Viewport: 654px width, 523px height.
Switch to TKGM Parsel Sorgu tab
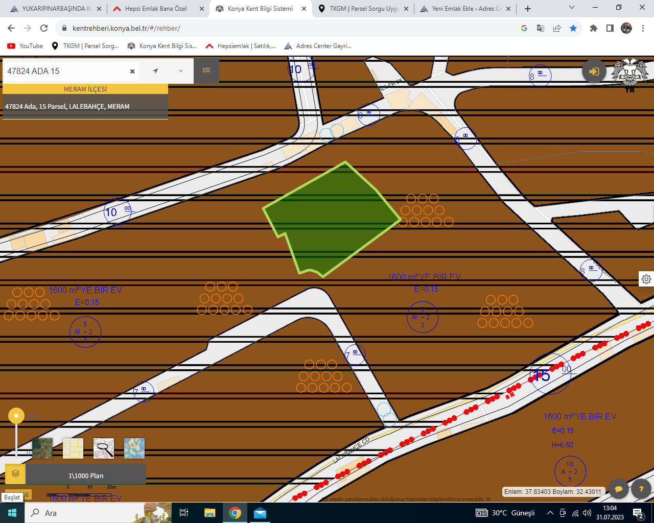(x=363, y=9)
